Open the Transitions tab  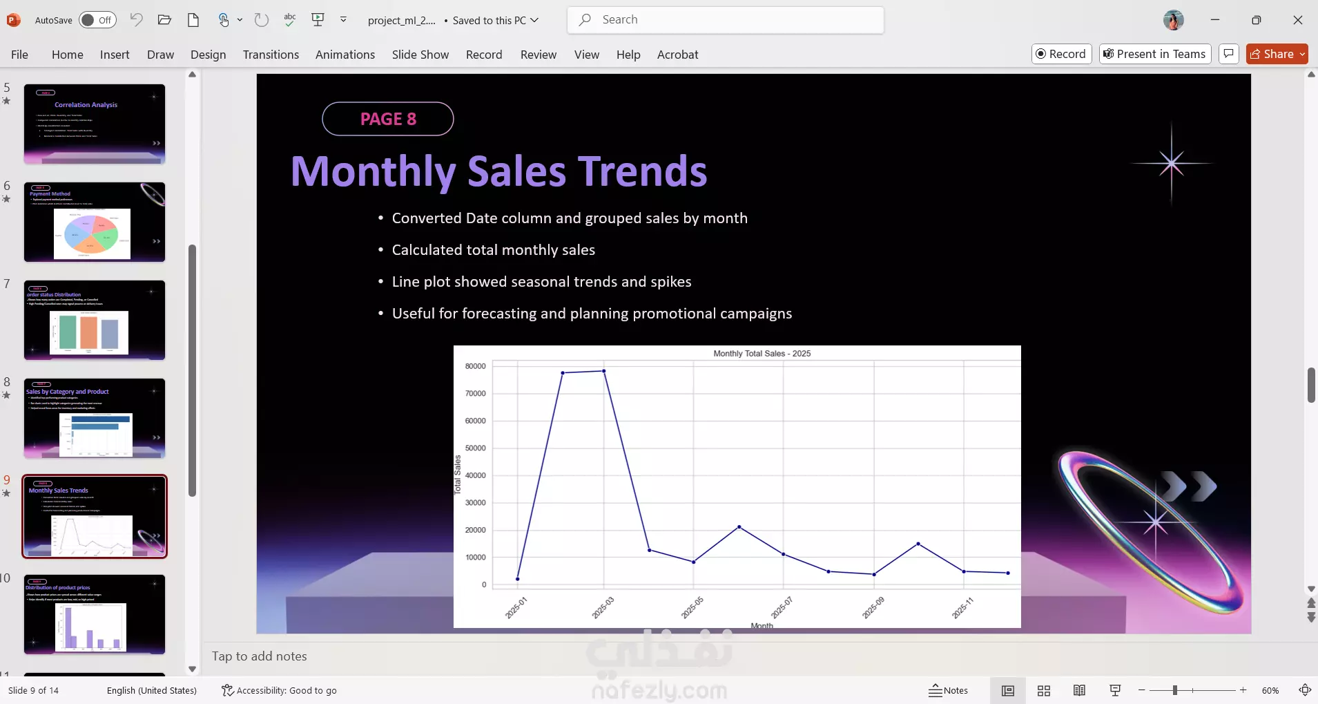[271, 55]
